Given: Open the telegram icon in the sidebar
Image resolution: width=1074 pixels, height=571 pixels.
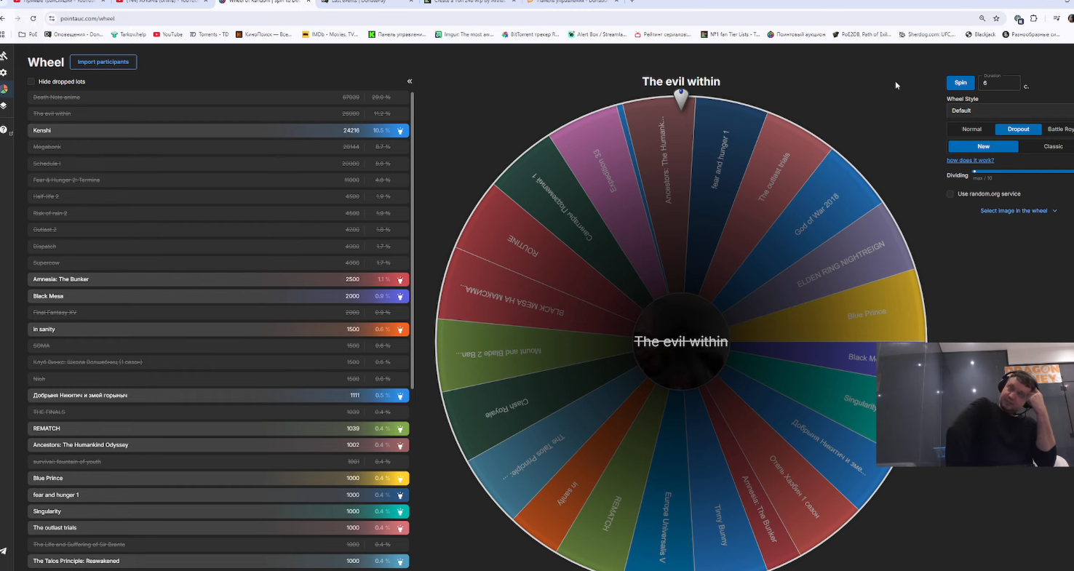Looking at the screenshot, I should click(x=4, y=551).
